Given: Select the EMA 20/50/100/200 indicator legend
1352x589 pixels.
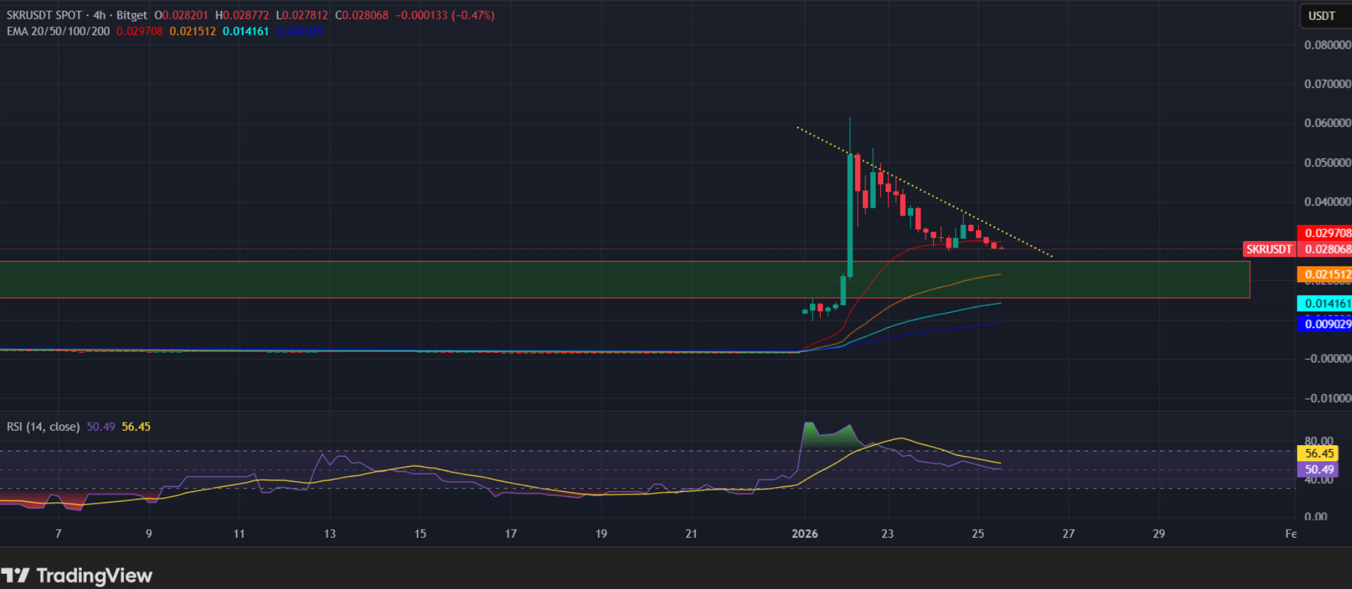Looking at the screenshot, I should pos(58,31).
